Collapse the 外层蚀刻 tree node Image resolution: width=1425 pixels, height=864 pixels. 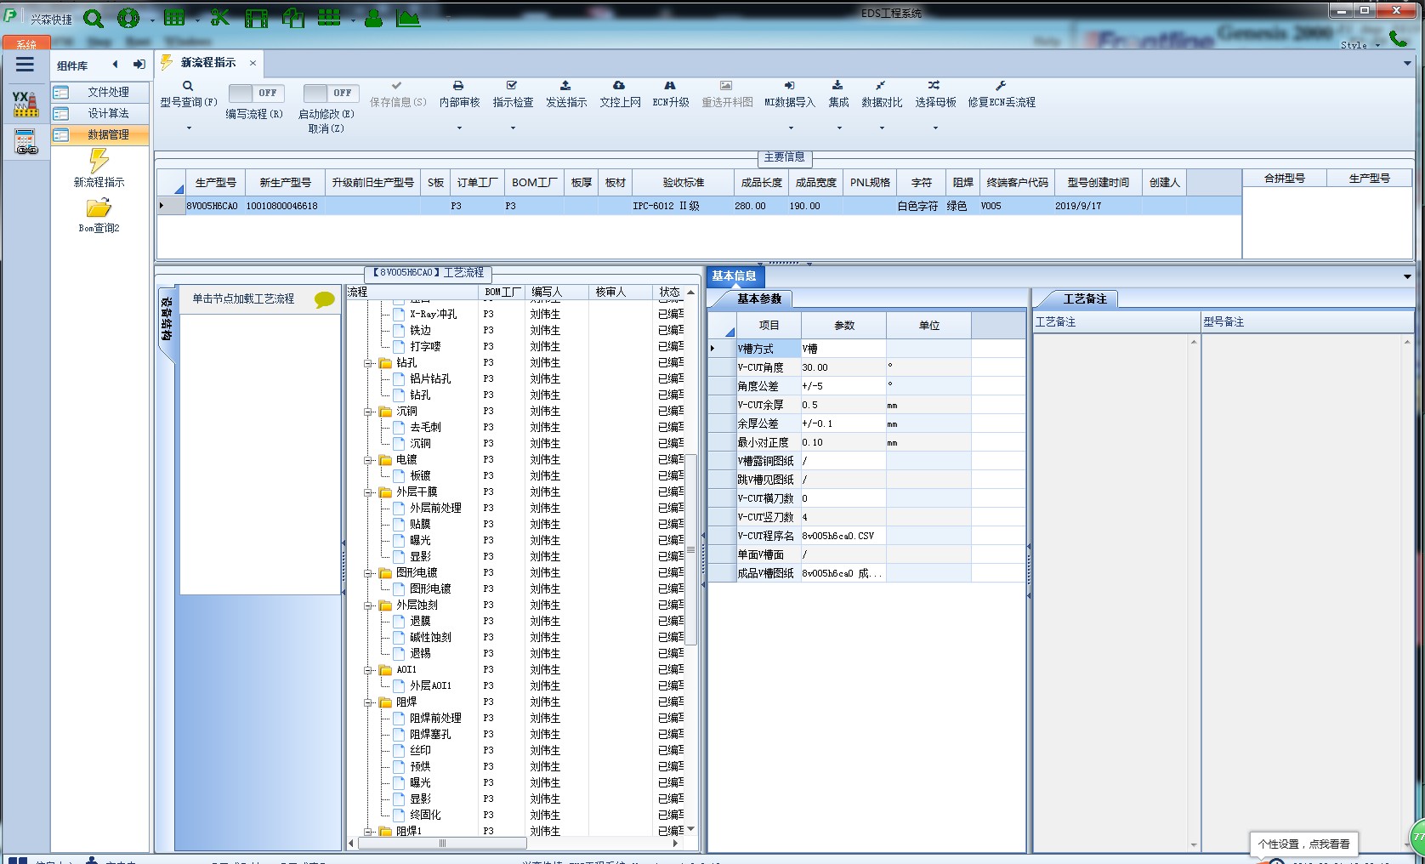click(x=369, y=605)
